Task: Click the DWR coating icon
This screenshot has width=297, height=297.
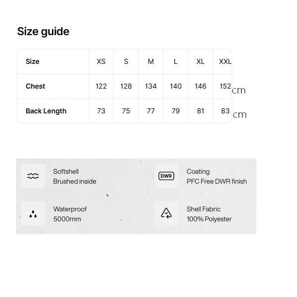Action: coord(166,176)
